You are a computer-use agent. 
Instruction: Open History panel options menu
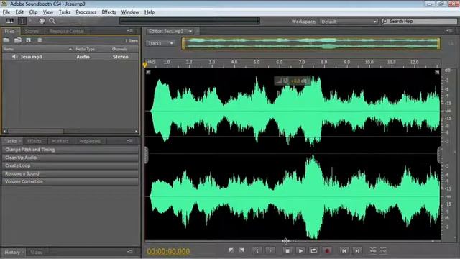pos(130,252)
